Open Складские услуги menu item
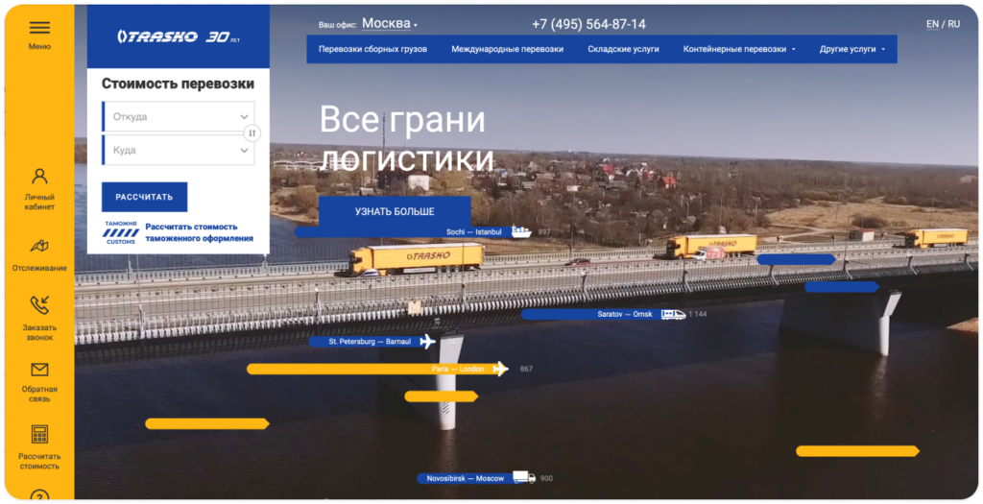Image resolution: width=983 pixels, height=504 pixels. [623, 49]
